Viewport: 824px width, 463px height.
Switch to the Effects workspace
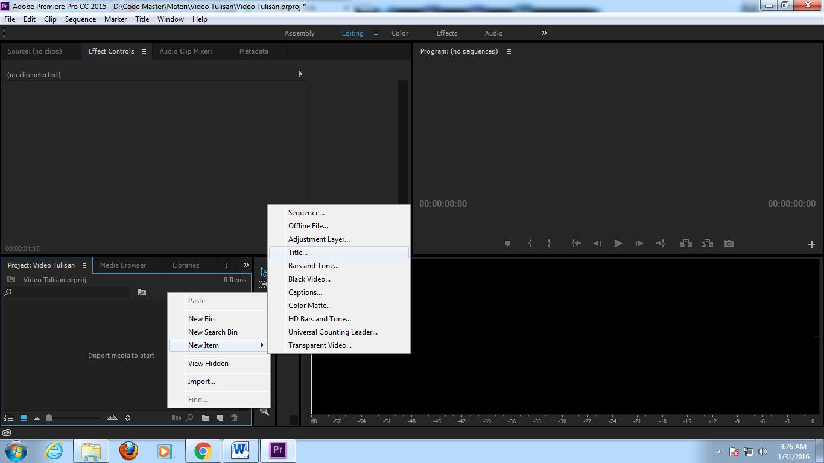447,33
